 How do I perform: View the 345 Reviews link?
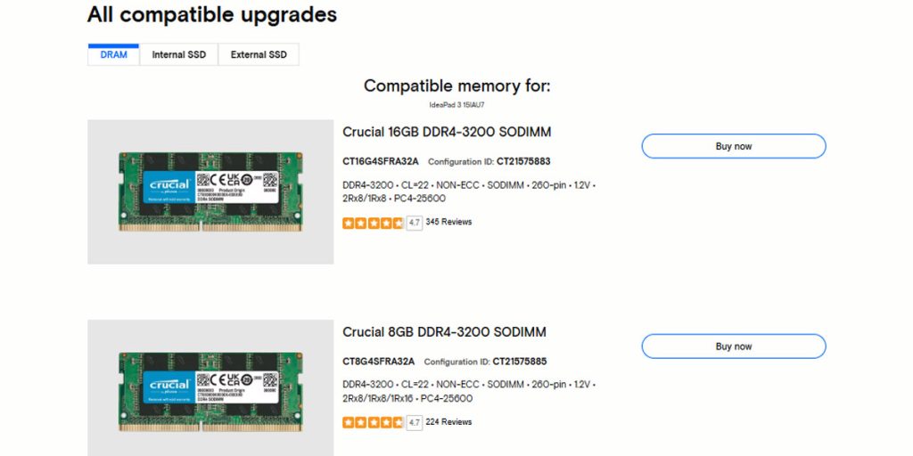tap(448, 222)
